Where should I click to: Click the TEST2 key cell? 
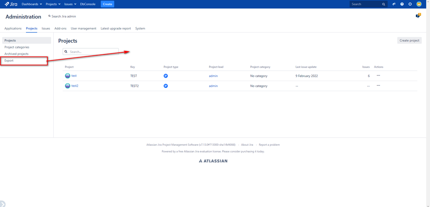tap(134, 86)
